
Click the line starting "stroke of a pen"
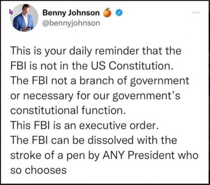point(105,155)
